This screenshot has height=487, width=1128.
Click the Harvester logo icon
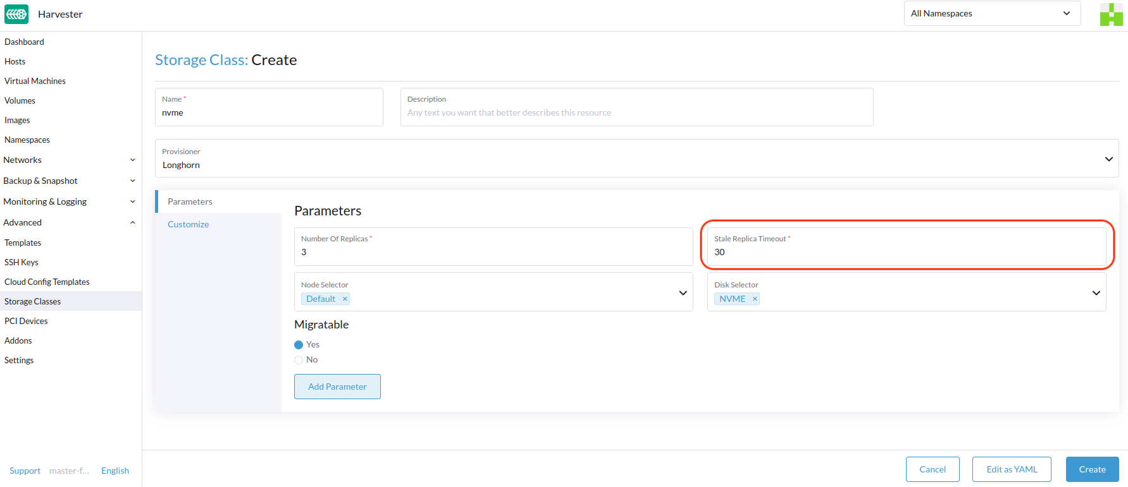16,14
